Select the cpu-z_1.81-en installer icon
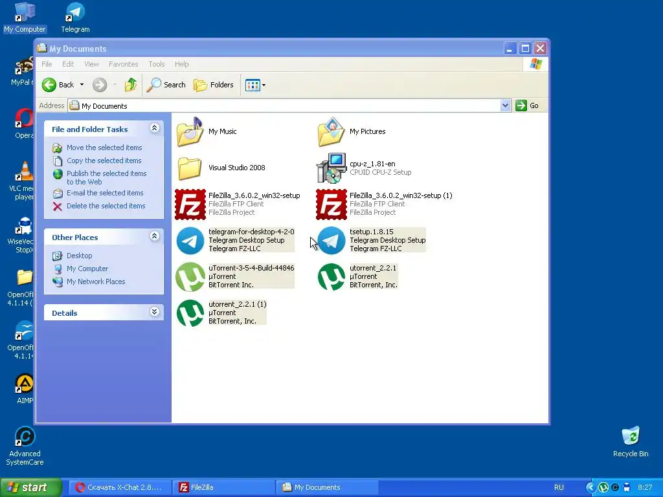Viewport: 663px width, 497px height. pyautogui.click(x=331, y=168)
